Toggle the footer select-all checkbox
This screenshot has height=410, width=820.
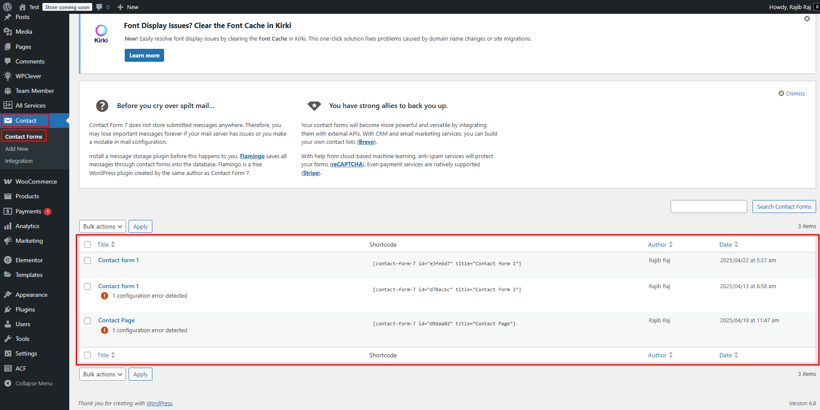click(x=87, y=355)
